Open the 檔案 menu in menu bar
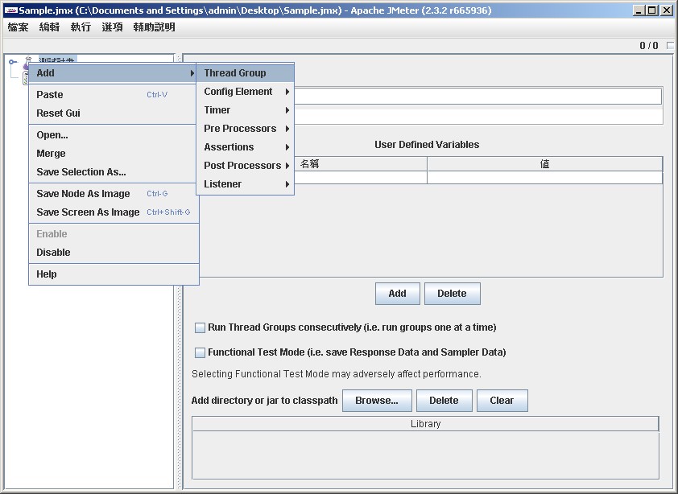678x494 pixels. [19, 27]
